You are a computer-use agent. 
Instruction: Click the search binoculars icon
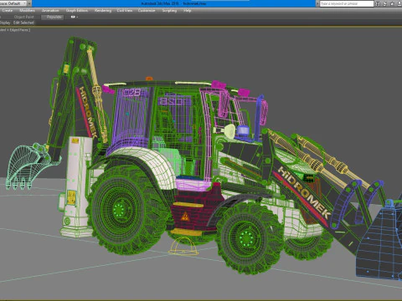pyautogui.click(x=378, y=3)
